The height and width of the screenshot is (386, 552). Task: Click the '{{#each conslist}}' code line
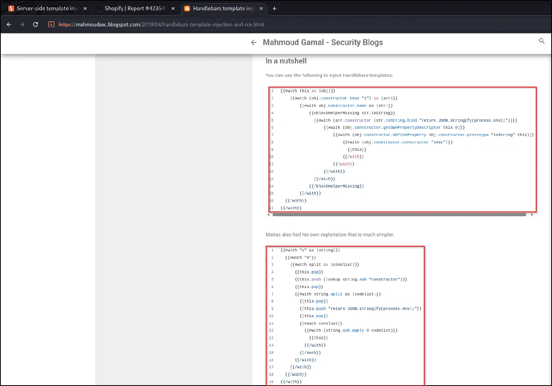pyautogui.click(x=321, y=323)
